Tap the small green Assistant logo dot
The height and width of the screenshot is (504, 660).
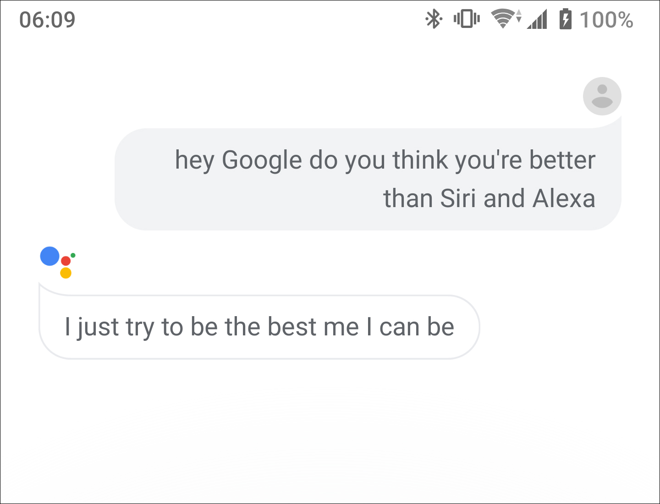[x=73, y=255]
